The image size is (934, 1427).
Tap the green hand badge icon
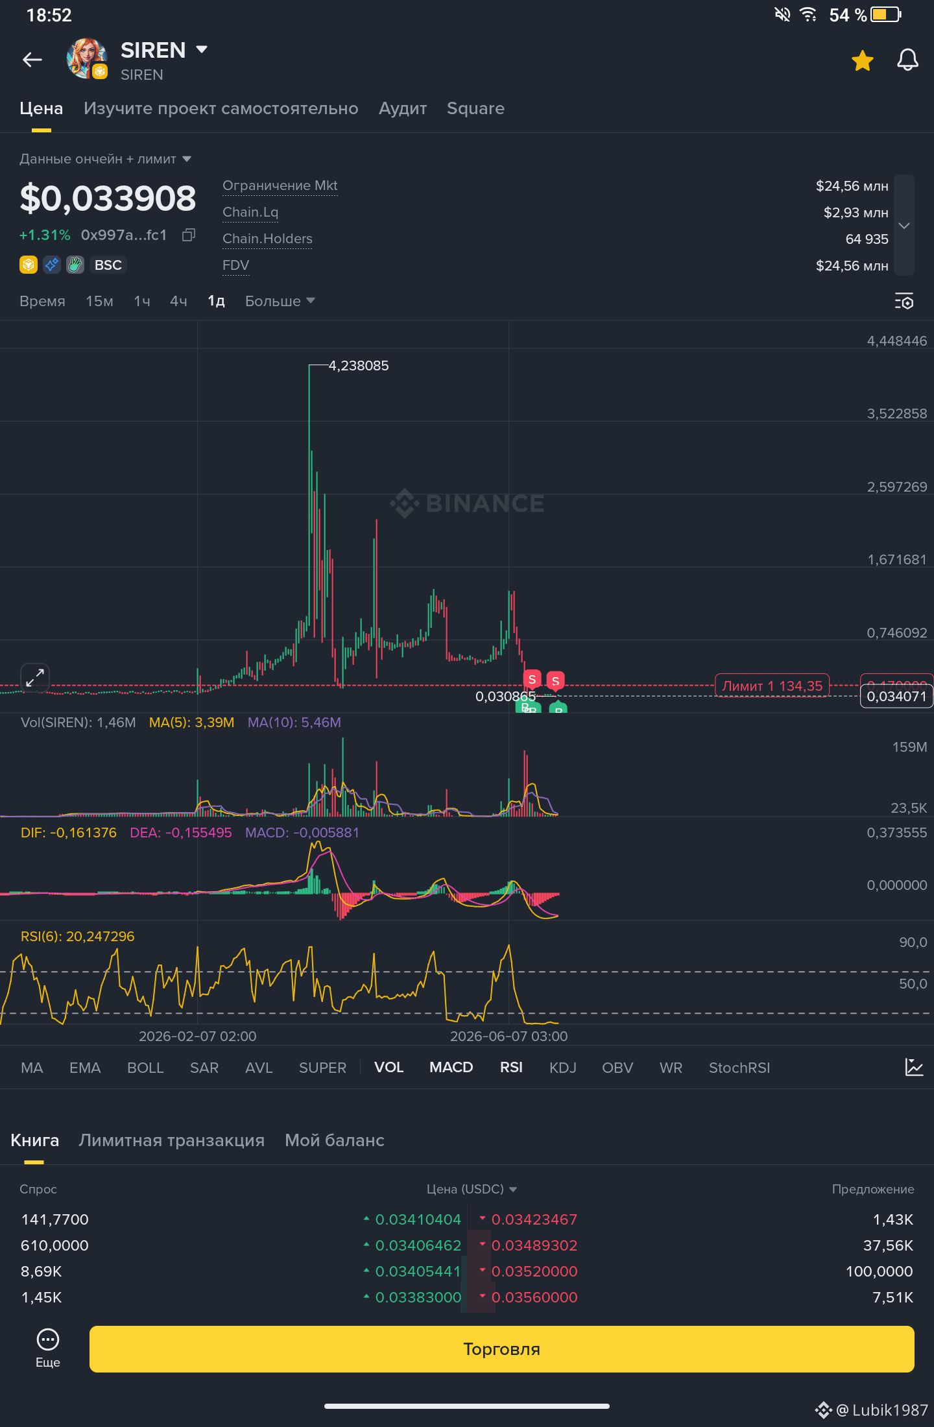pyautogui.click(x=75, y=265)
